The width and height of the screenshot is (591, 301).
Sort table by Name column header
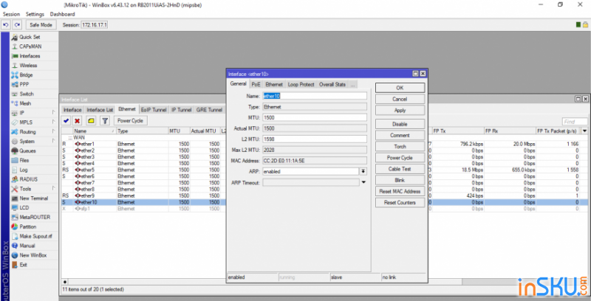95,131
